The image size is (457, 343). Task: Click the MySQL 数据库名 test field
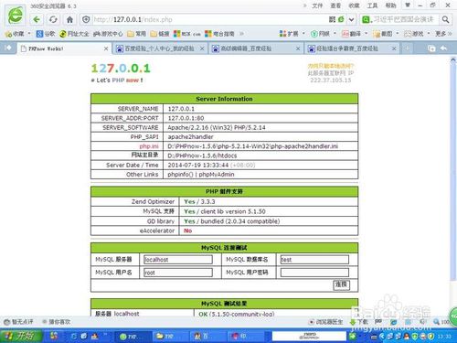(x=314, y=260)
